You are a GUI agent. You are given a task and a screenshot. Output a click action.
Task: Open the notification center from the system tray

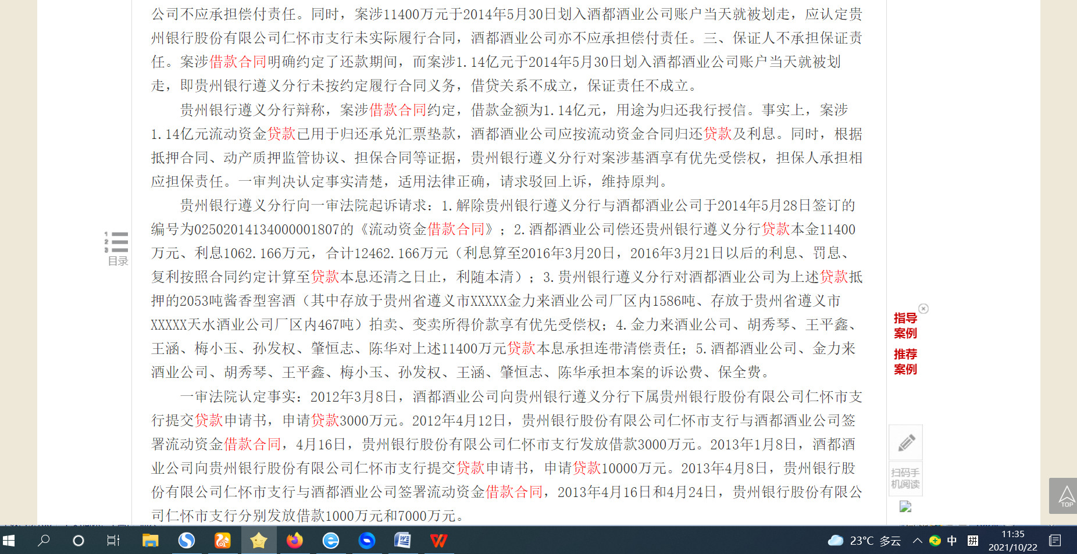click(x=1057, y=541)
